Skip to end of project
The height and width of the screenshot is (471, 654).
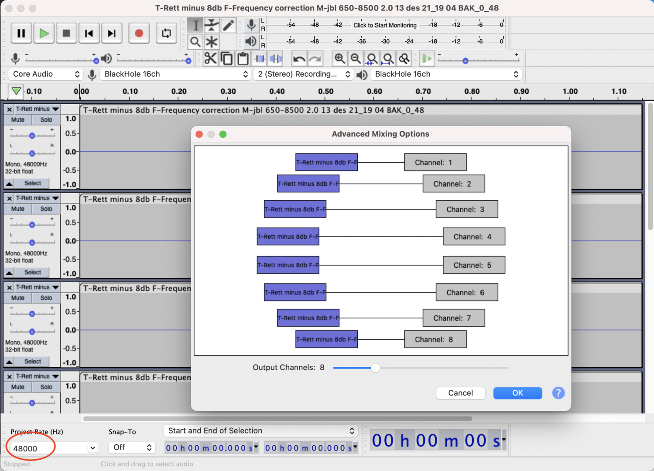112,33
